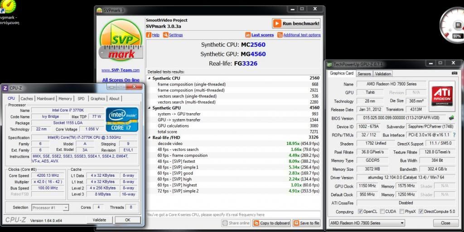
Task: Click the Bus Interface question mark icon
Action: pos(454,135)
